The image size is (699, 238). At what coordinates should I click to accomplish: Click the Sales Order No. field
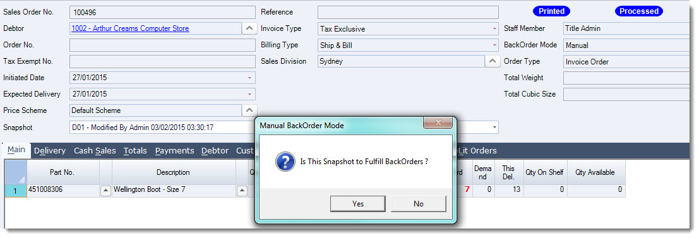(x=163, y=13)
